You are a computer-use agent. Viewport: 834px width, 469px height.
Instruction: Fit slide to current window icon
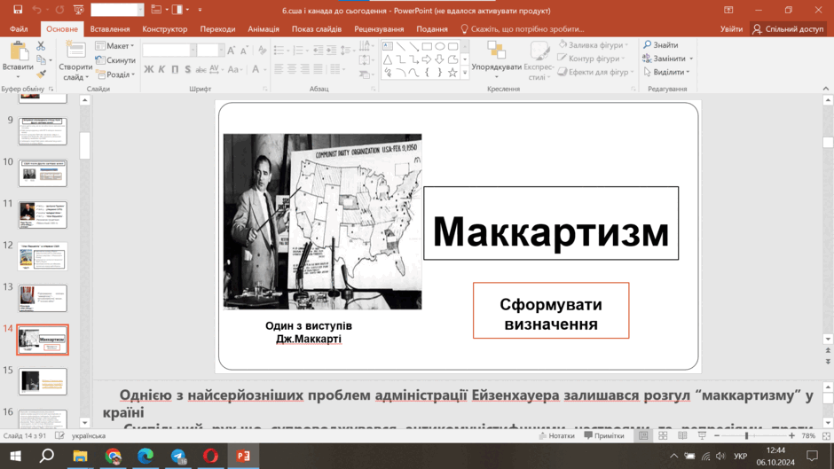(826, 435)
